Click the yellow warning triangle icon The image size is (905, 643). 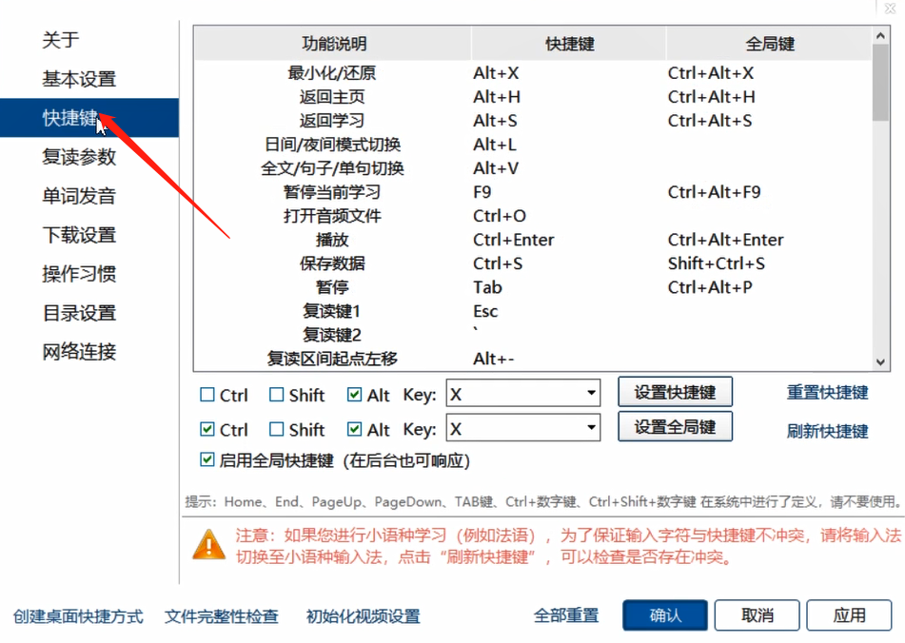coord(207,547)
